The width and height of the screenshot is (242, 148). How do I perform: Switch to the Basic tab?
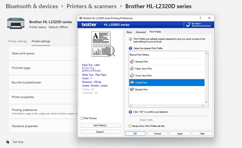click(x=129, y=32)
